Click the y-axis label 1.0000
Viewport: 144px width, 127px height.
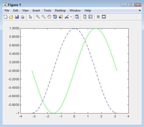(14, 28)
